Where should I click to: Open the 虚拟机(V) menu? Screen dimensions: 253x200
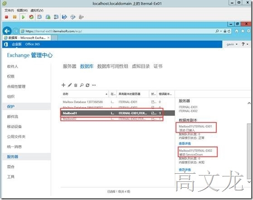[x=37, y=10]
